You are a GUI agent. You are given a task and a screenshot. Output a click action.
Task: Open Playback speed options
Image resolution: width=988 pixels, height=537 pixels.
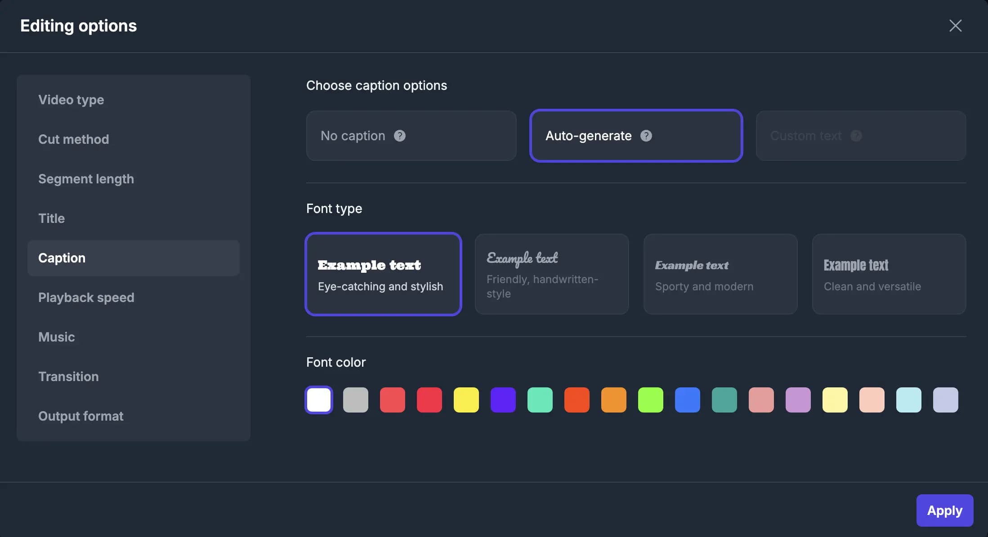(x=86, y=297)
